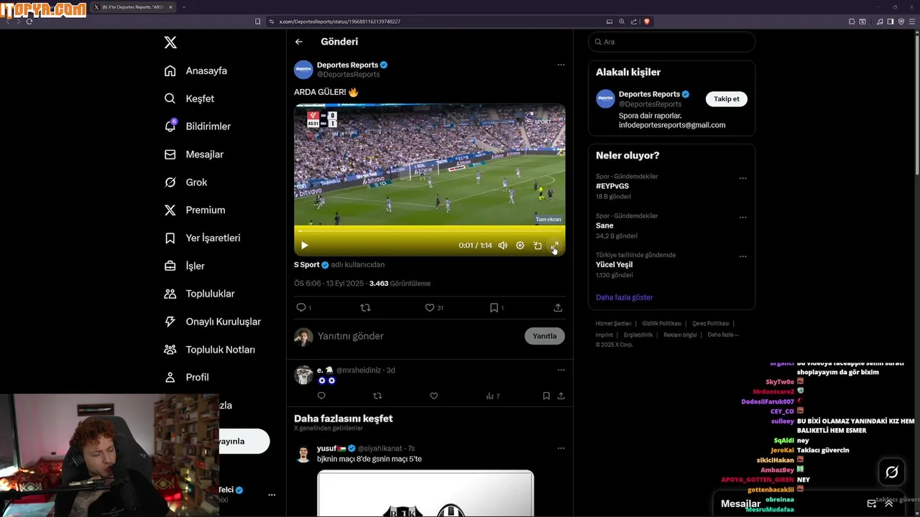Click the reply icon under the main post
This screenshot has width=920, height=517.
coord(301,307)
